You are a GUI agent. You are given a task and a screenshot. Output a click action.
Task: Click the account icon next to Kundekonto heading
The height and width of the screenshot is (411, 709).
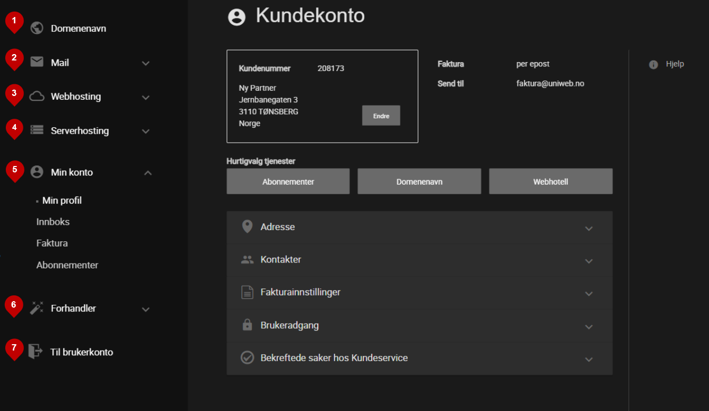tap(237, 17)
